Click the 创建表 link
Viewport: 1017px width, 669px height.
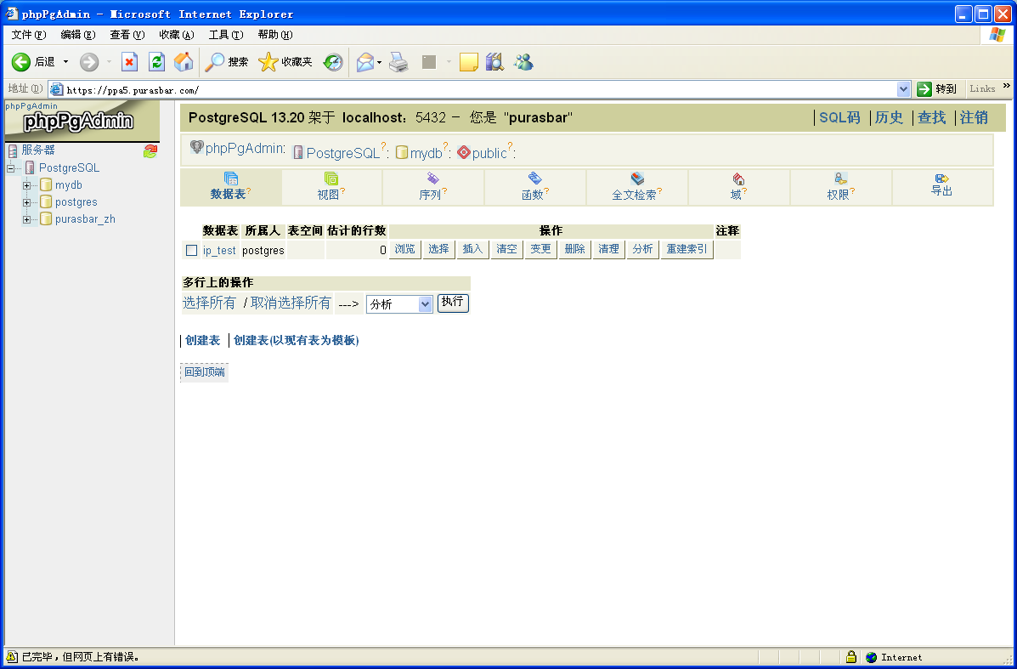(202, 340)
